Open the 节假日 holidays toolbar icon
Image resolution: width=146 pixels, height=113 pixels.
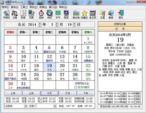click(x=6, y=14)
